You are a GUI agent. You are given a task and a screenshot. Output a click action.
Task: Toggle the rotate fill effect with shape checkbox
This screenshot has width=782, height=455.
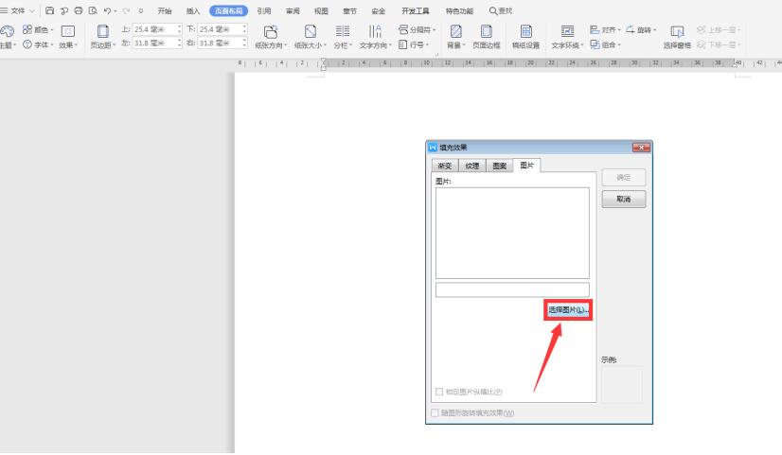click(x=435, y=412)
